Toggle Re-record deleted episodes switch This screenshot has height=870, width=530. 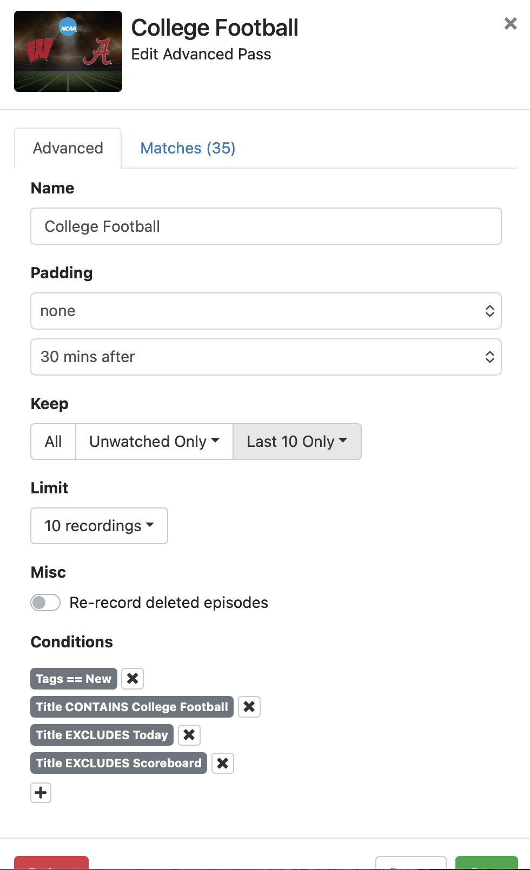tap(45, 602)
